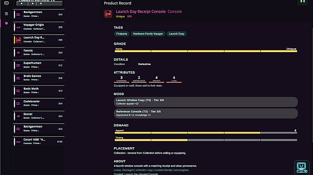
Task: Click the red Launch Day R... list icon
Action: point(18,40)
